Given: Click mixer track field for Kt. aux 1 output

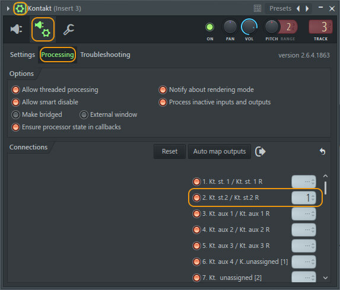Looking at the screenshot, I should (304, 213).
